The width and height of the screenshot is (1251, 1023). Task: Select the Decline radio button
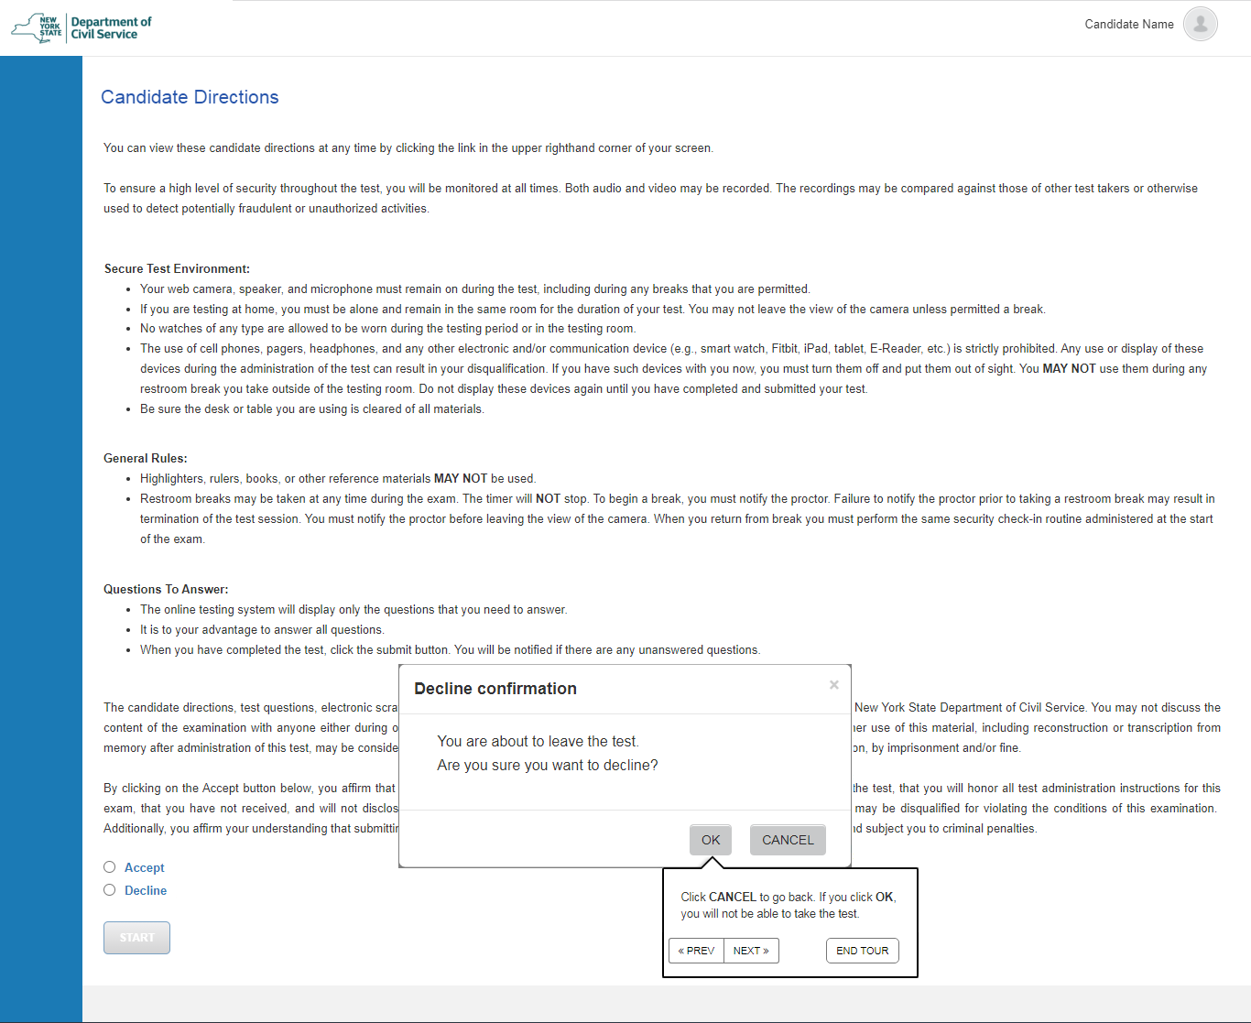tap(110, 890)
